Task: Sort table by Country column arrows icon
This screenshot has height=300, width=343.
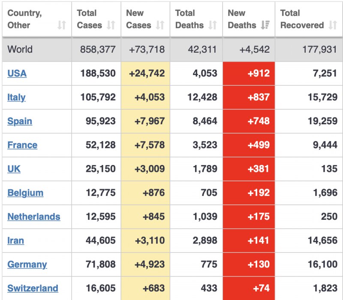Action: [x=62, y=26]
